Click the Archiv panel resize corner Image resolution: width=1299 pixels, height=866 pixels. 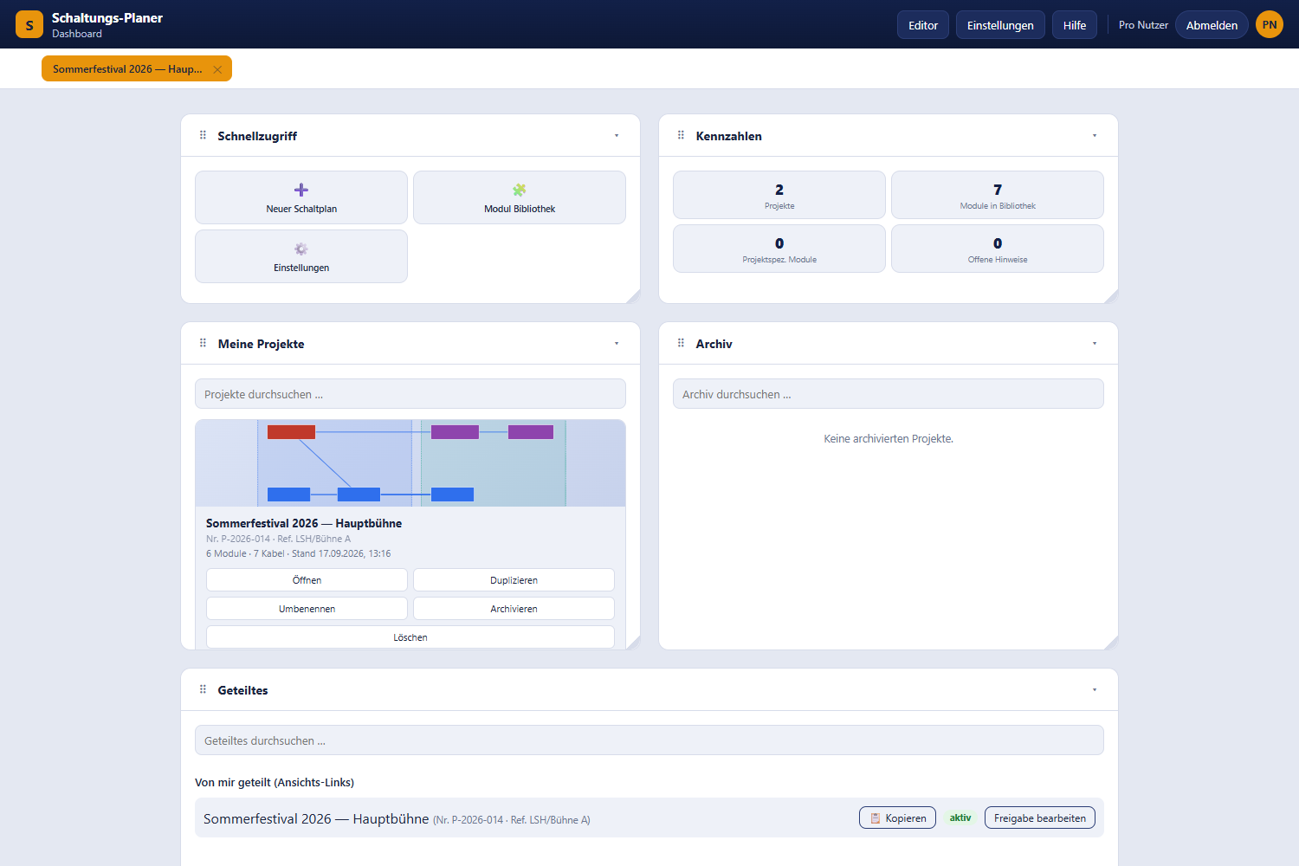(x=1111, y=643)
